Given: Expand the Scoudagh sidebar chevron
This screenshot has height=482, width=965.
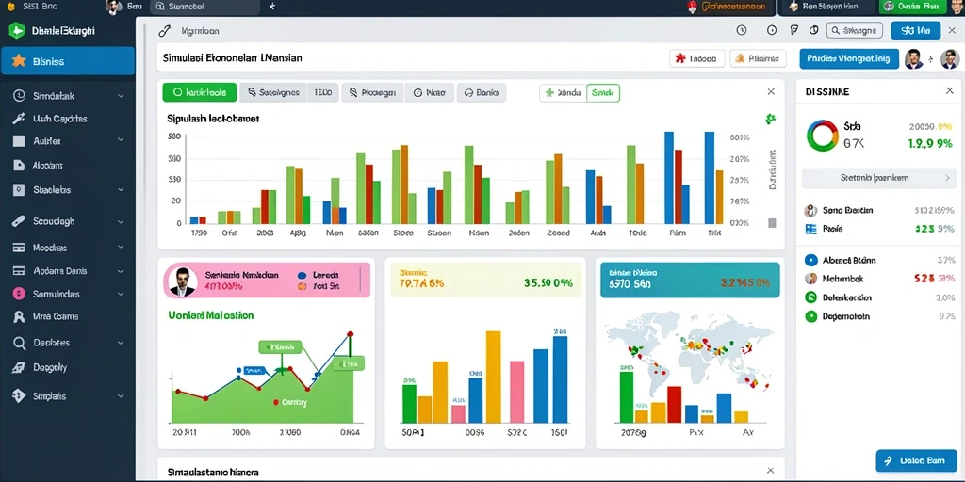Looking at the screenshot, I should tap(121, 221).
